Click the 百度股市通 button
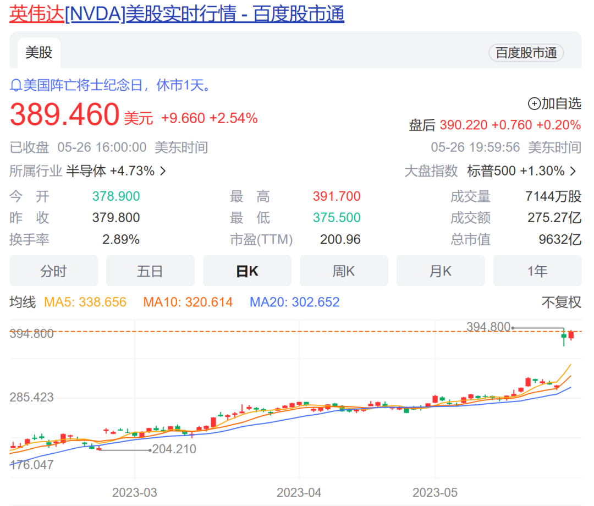The width and height of the screenshot is (594, 506). pyautogui.click(x=526, y=53)
